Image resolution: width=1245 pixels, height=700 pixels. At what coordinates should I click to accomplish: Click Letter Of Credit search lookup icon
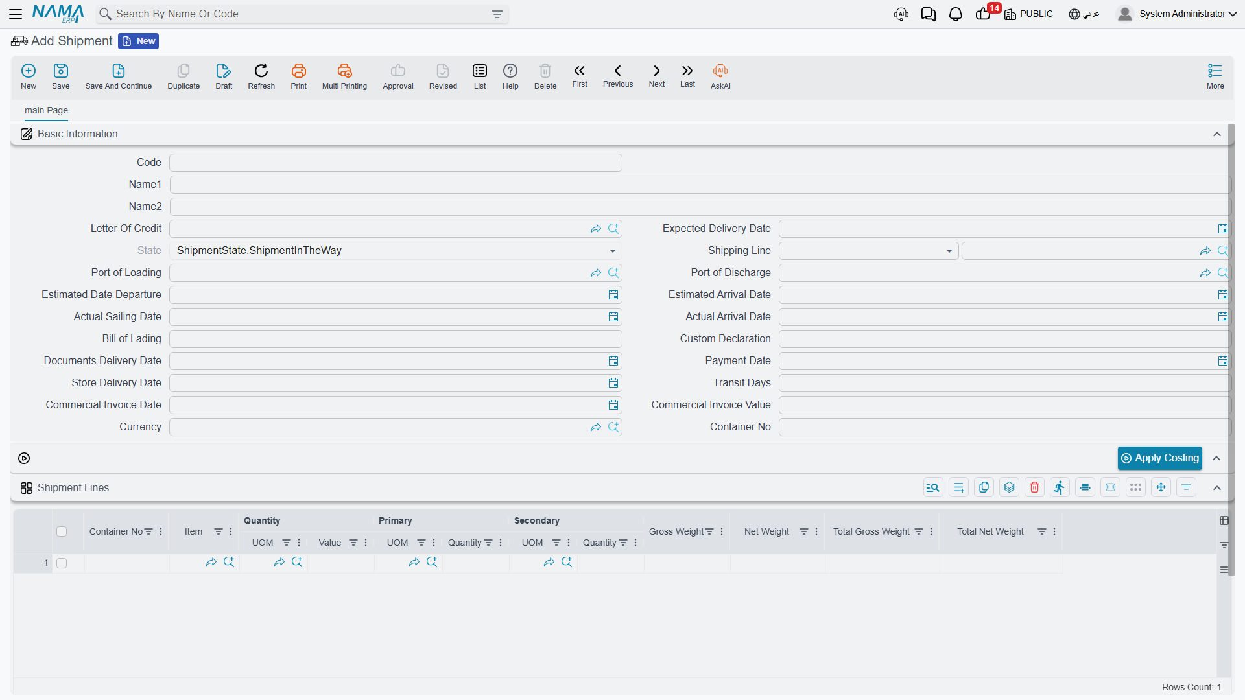(613, 229)
